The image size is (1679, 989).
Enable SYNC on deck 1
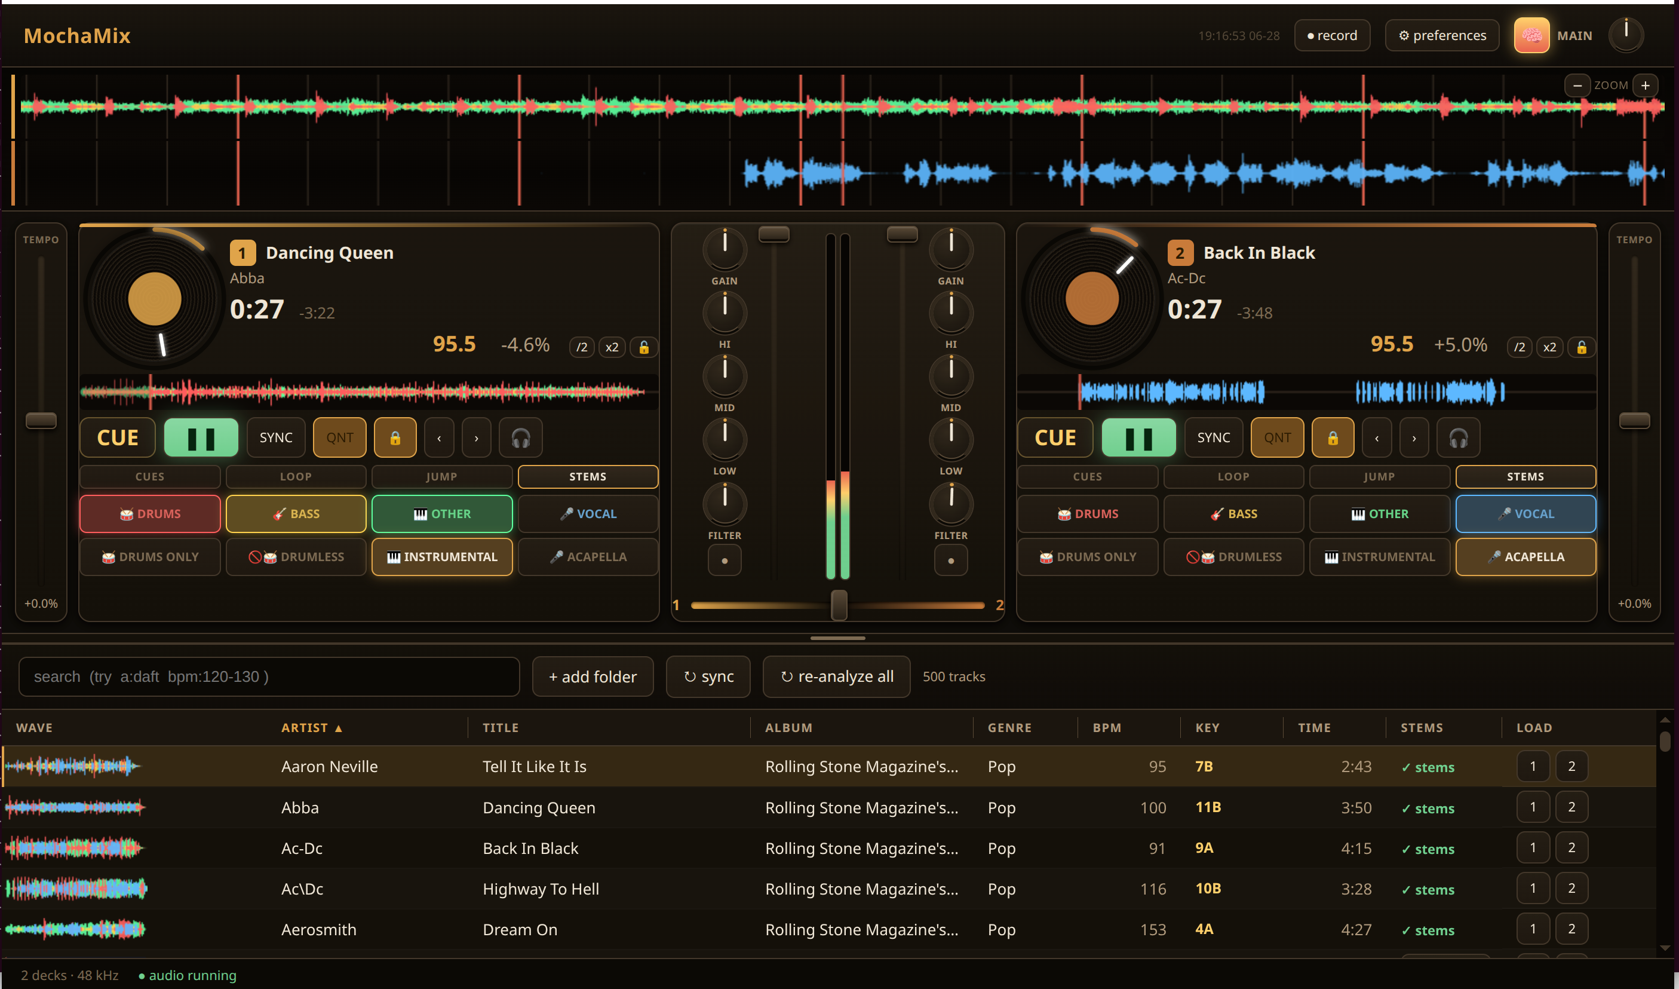coord(276,438)
